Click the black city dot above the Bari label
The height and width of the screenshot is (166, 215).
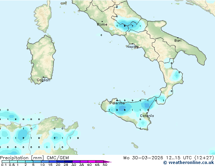[178, 38]
